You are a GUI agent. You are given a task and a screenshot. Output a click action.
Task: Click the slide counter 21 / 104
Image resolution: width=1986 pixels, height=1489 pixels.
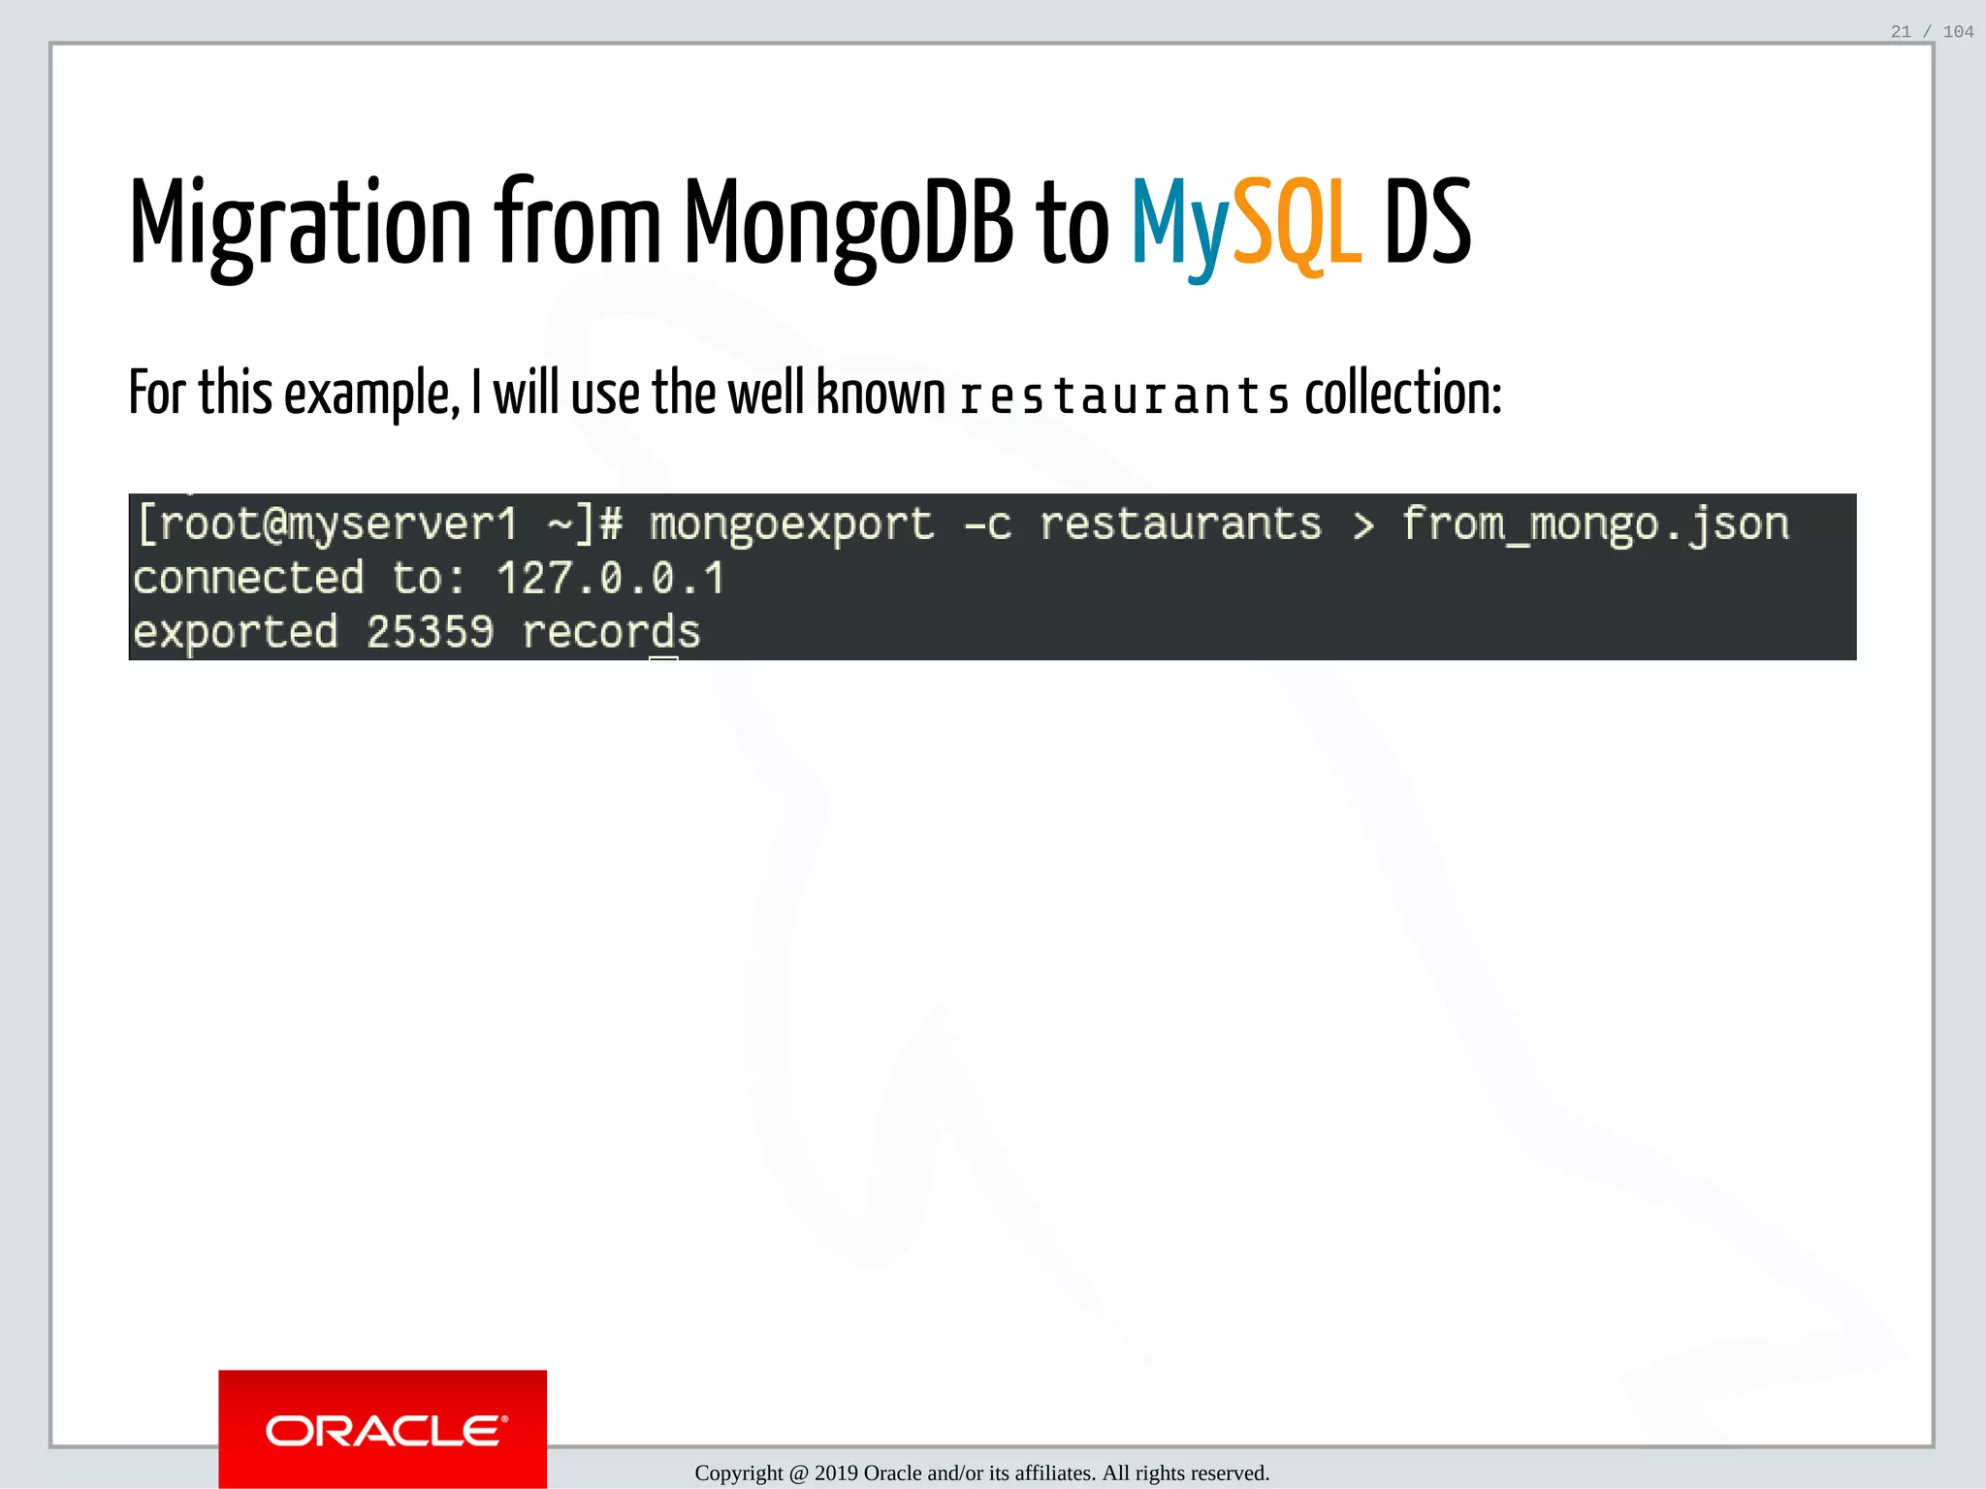tap(1931, 32)
